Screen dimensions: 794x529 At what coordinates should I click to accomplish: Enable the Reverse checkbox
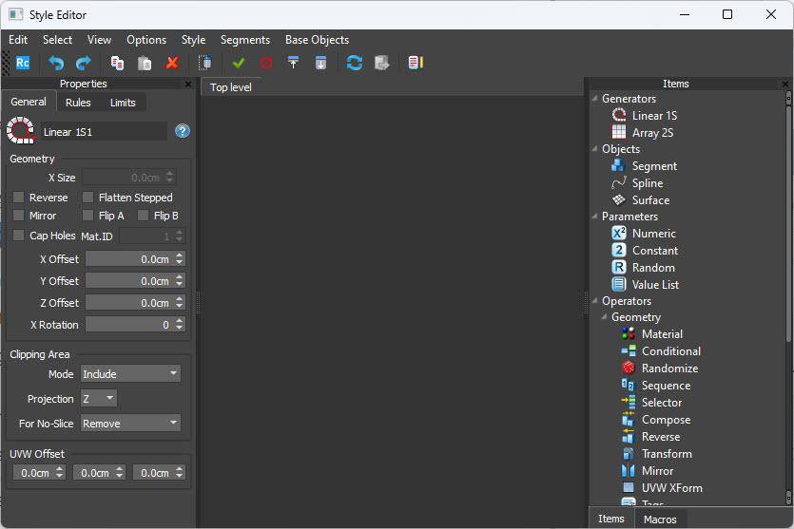[19, 198]
